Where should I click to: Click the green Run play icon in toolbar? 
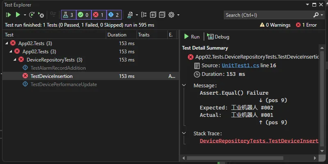(x=18, y=15)
